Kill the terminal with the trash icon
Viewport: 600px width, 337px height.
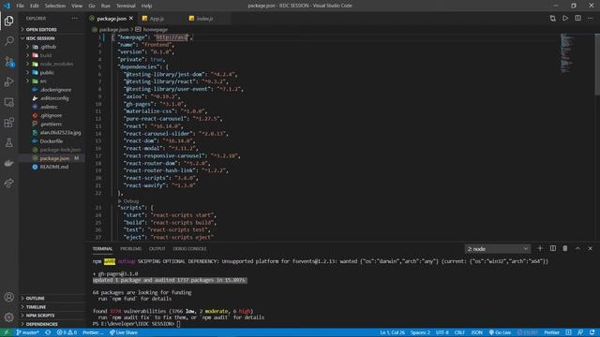click(x=565, y=249)
